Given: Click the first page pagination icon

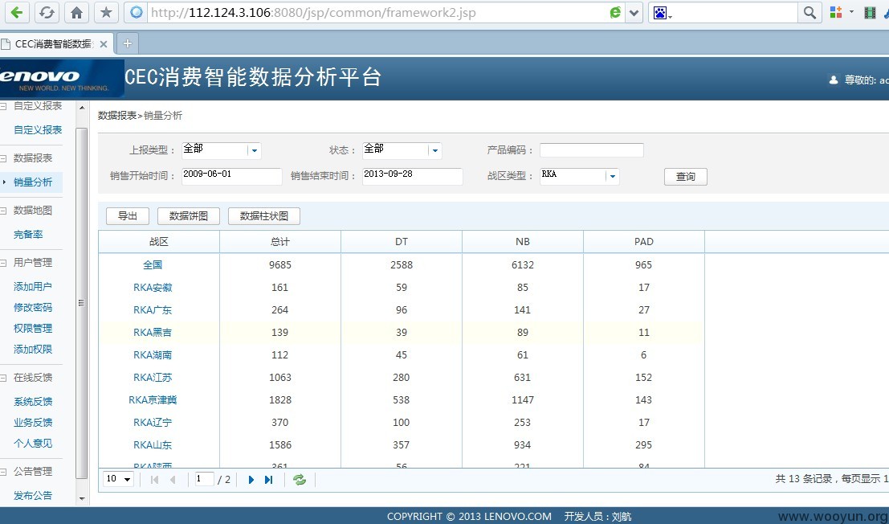Looking at the screenshot, I should (x=154, y=480).
